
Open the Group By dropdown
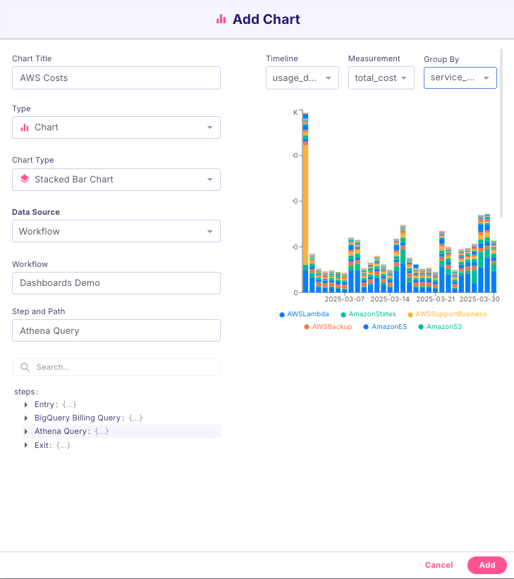(x=460, y=77)
